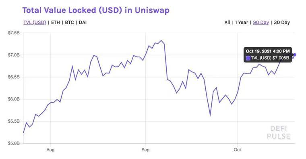Select the TVL (USD) view

[35, 23]
